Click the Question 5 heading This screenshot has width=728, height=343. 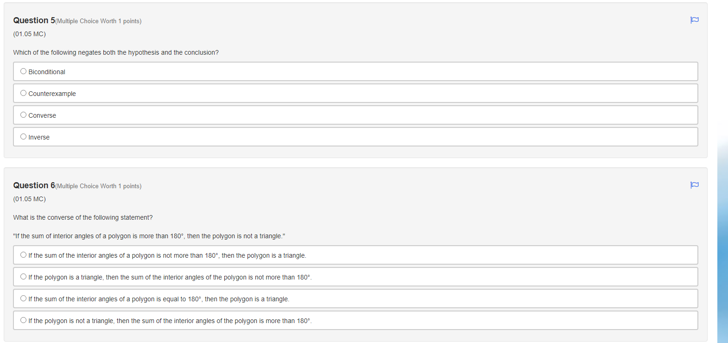coord(34,20)
